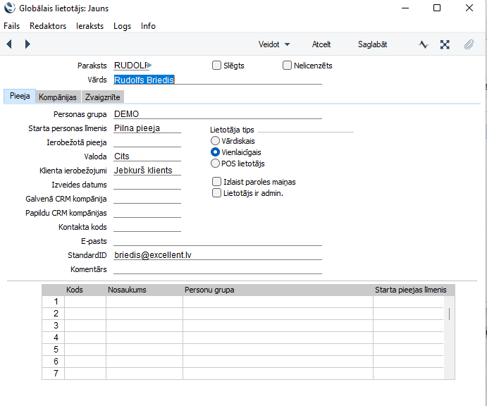This screenshot has height=406, width=487.
Task: Choose the POS lietotājs radio button
Action: (x=216, y=164)
